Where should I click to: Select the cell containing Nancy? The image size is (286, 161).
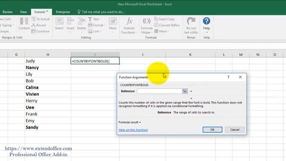tap(48, 68)
